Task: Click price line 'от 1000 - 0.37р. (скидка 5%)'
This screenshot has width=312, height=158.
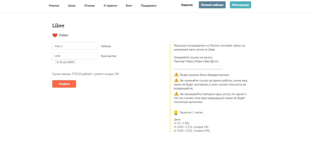Action: [191, 127]
